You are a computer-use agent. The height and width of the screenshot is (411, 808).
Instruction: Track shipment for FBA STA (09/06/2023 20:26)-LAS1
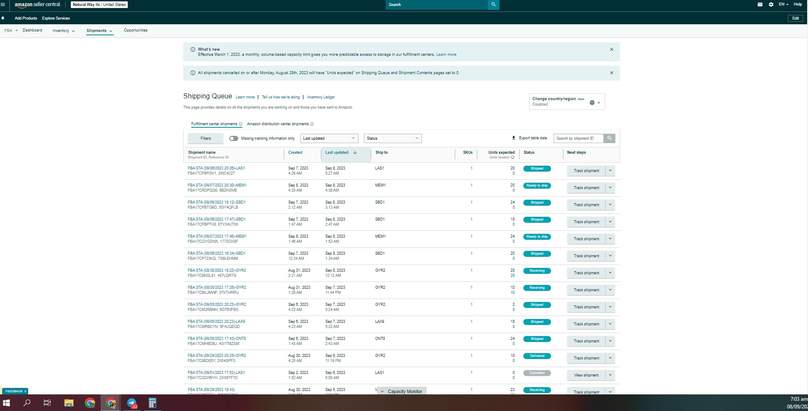tap(586, 171)
